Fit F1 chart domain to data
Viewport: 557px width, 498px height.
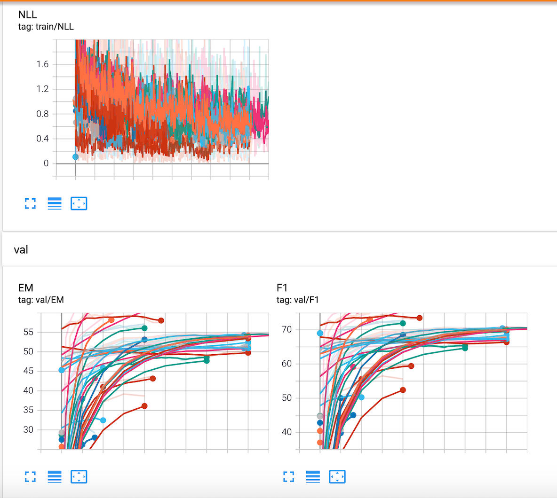(x=337, y=477)
